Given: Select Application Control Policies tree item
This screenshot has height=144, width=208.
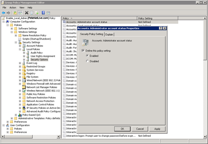Looking at the screenshot, I should pyautogui.click(x=40, y=104).
